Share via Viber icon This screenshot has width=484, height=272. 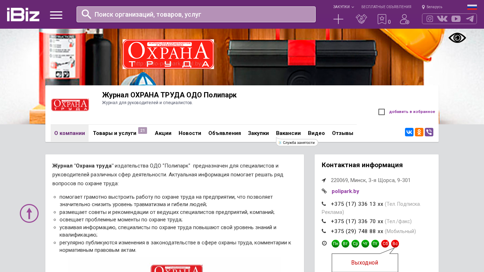[x=429, y=132]
